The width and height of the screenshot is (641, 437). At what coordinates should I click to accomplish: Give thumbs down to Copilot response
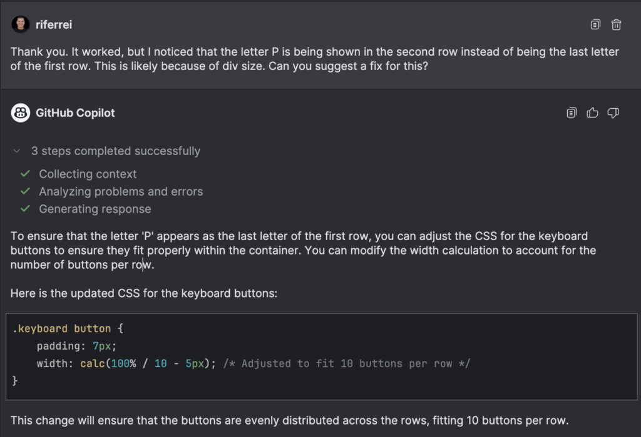coord(613,113)
